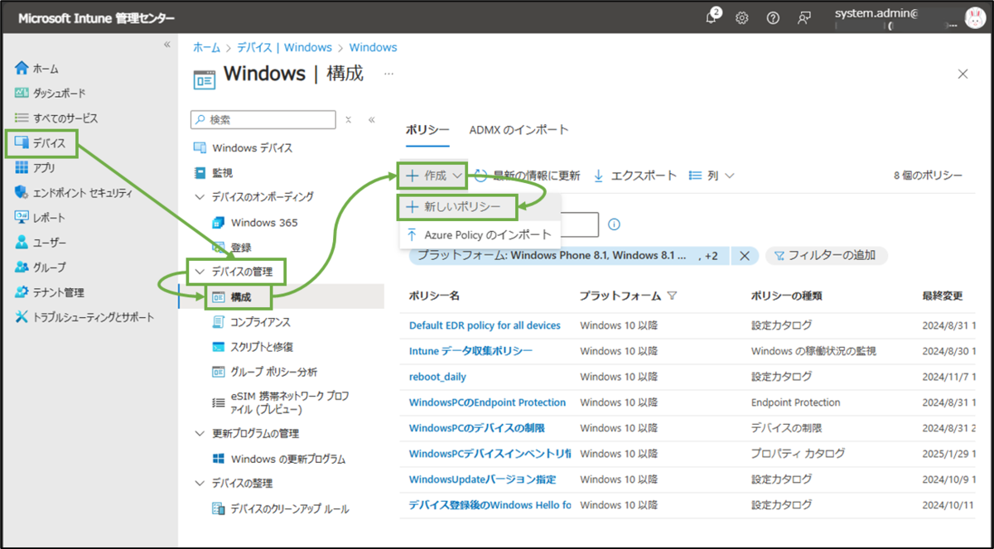The width and height of the screenshot is (994, 549).
Task: Open すべてのサービス list
Action: [x=55, y=118]
